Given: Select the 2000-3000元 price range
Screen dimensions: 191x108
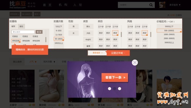Looking at the screenshot, I should click(x=169, y=39).
